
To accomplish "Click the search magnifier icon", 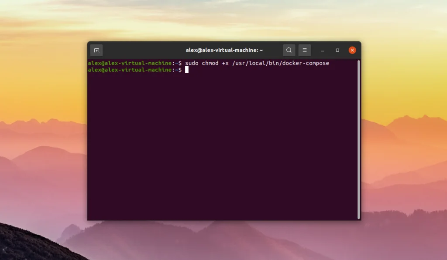I will (x=289, y=50).
